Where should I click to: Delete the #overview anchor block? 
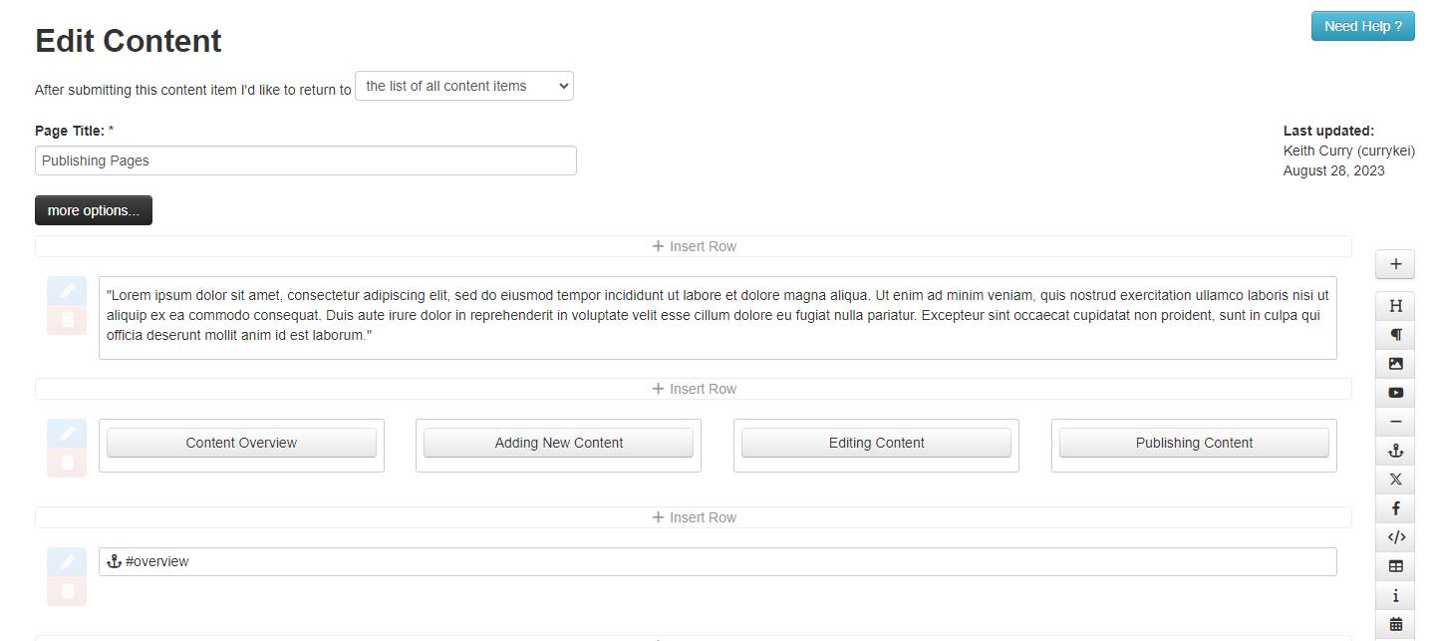66,590
